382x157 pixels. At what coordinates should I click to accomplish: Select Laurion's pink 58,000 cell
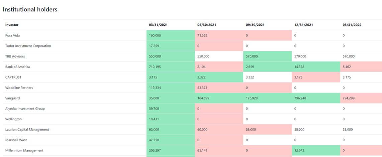[267, 130]
